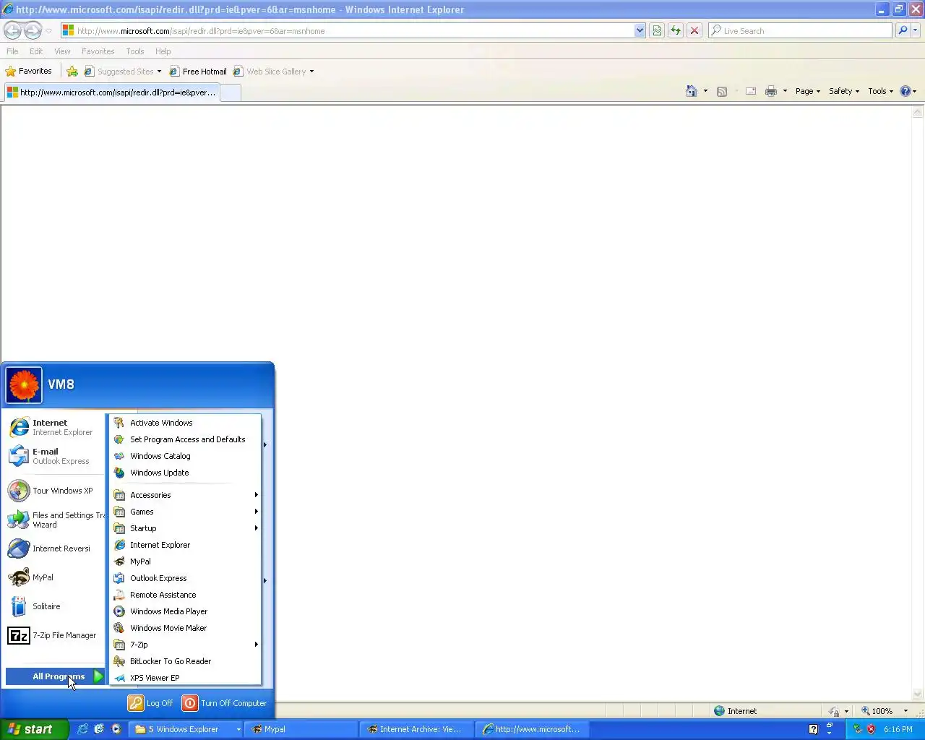925x740 pixels.
Task: Launch Internet Reversi game
Action: (55, 548)
